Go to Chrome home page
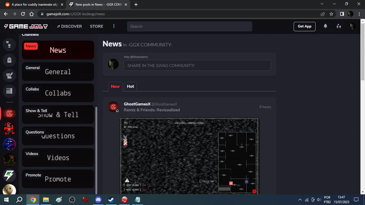The width and height of the screenshot is (365, 205). [x=31, y=14]
